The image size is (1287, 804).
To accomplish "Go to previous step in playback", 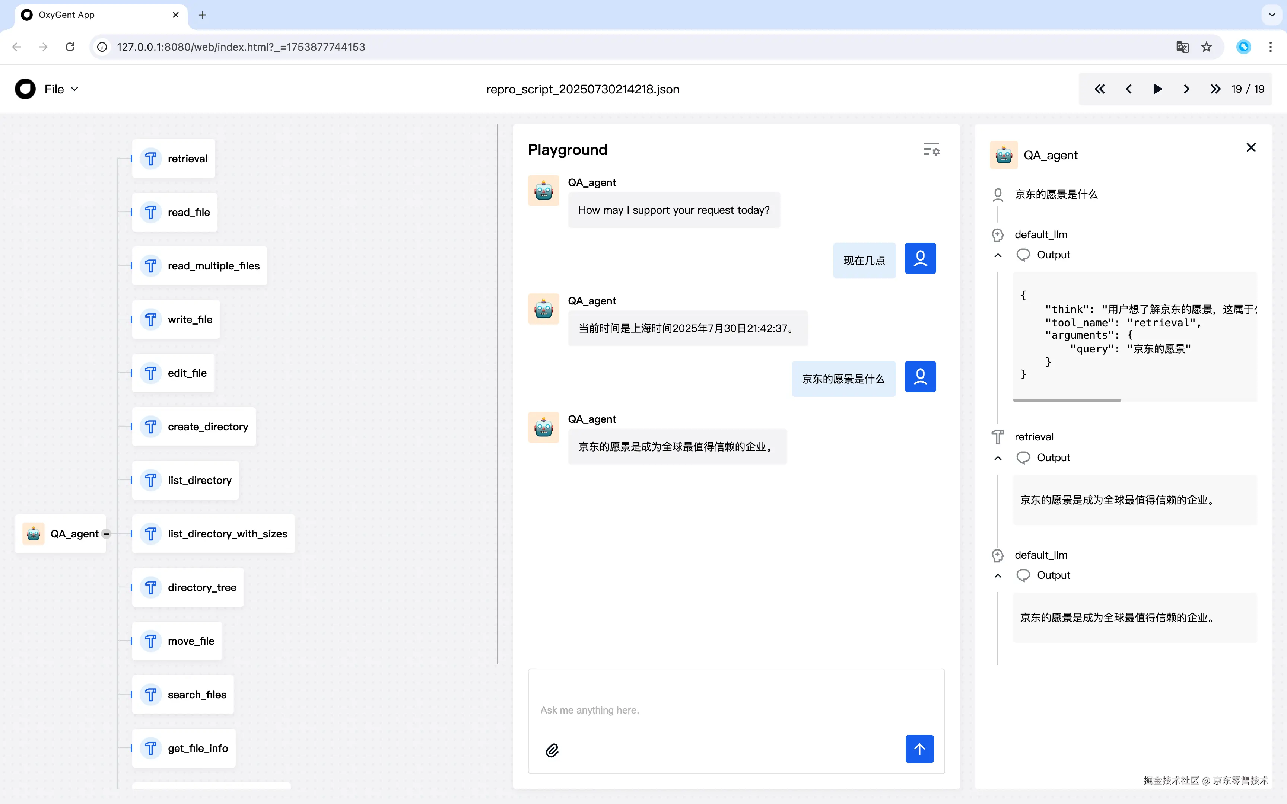I will click(1128, 89).
